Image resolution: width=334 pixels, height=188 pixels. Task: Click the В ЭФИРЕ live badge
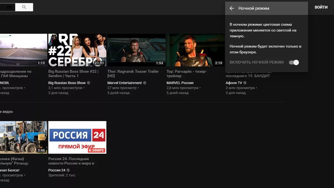pyautogui.click(x=96, y=150)
